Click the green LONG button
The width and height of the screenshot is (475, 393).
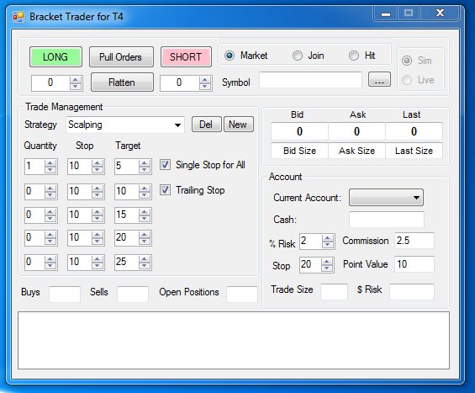[55, 56]
